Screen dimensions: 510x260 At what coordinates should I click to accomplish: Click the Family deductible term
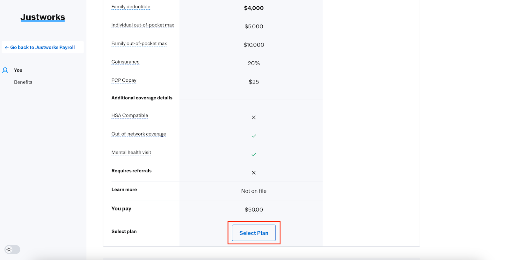pos(131,7)
